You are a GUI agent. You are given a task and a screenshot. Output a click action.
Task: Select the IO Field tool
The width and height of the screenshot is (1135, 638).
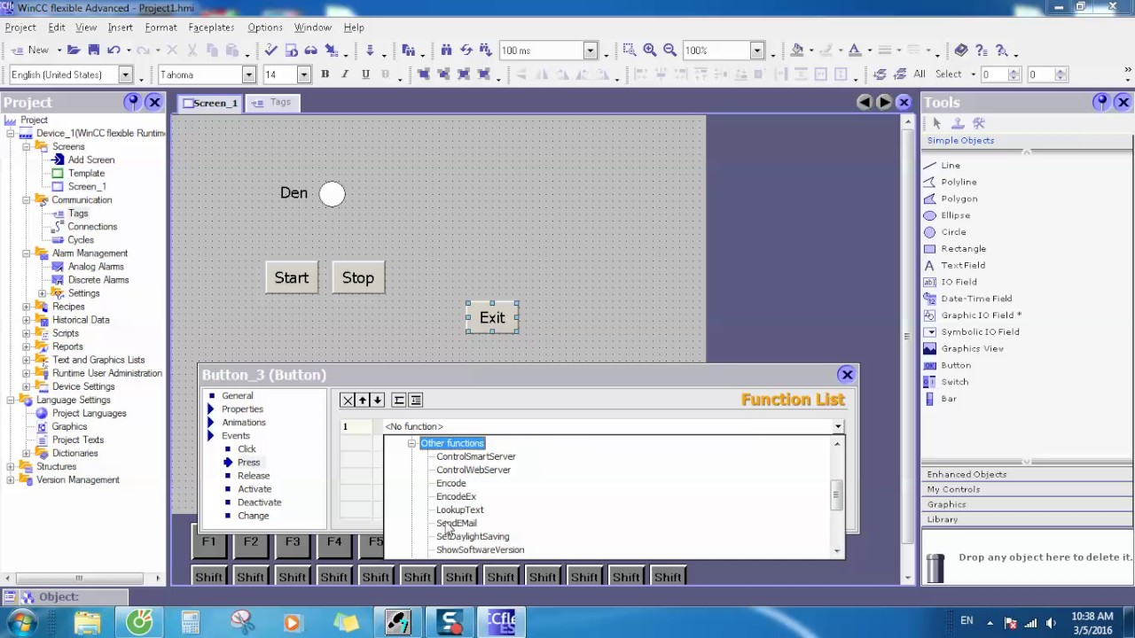click(959, 282)
